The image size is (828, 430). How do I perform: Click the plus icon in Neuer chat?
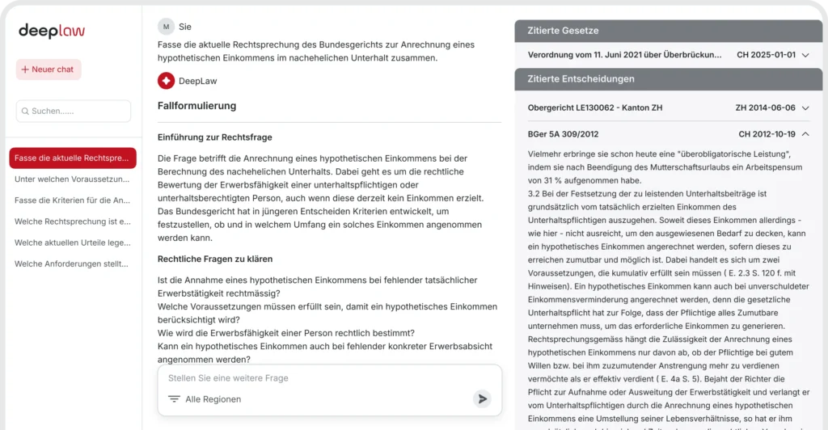(25, 70)
